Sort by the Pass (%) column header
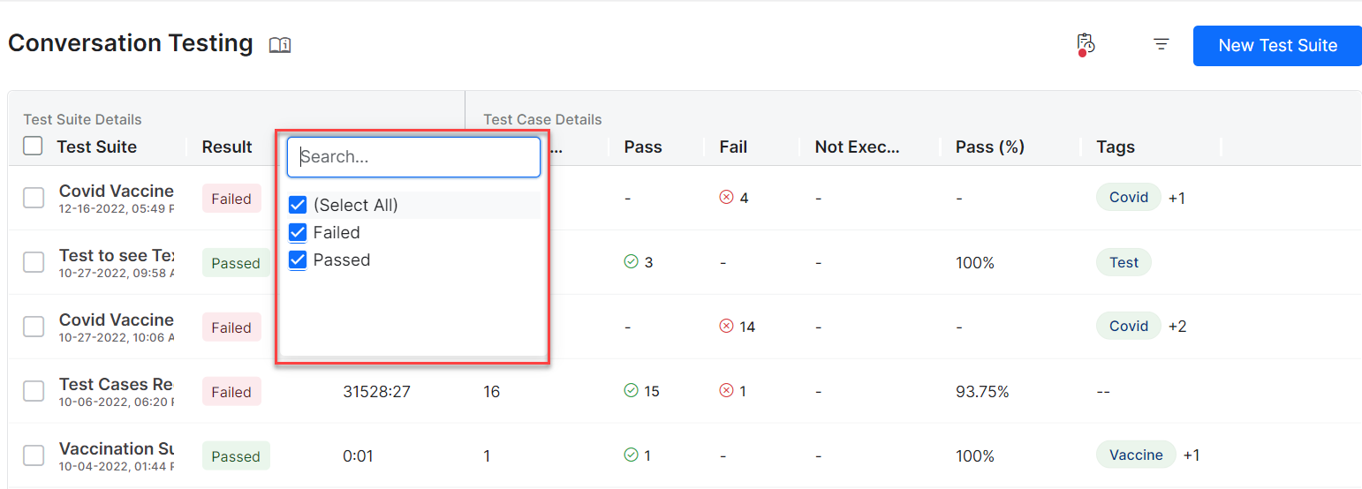The height and width of the screenshot is (489, 1362). [989, 147]
